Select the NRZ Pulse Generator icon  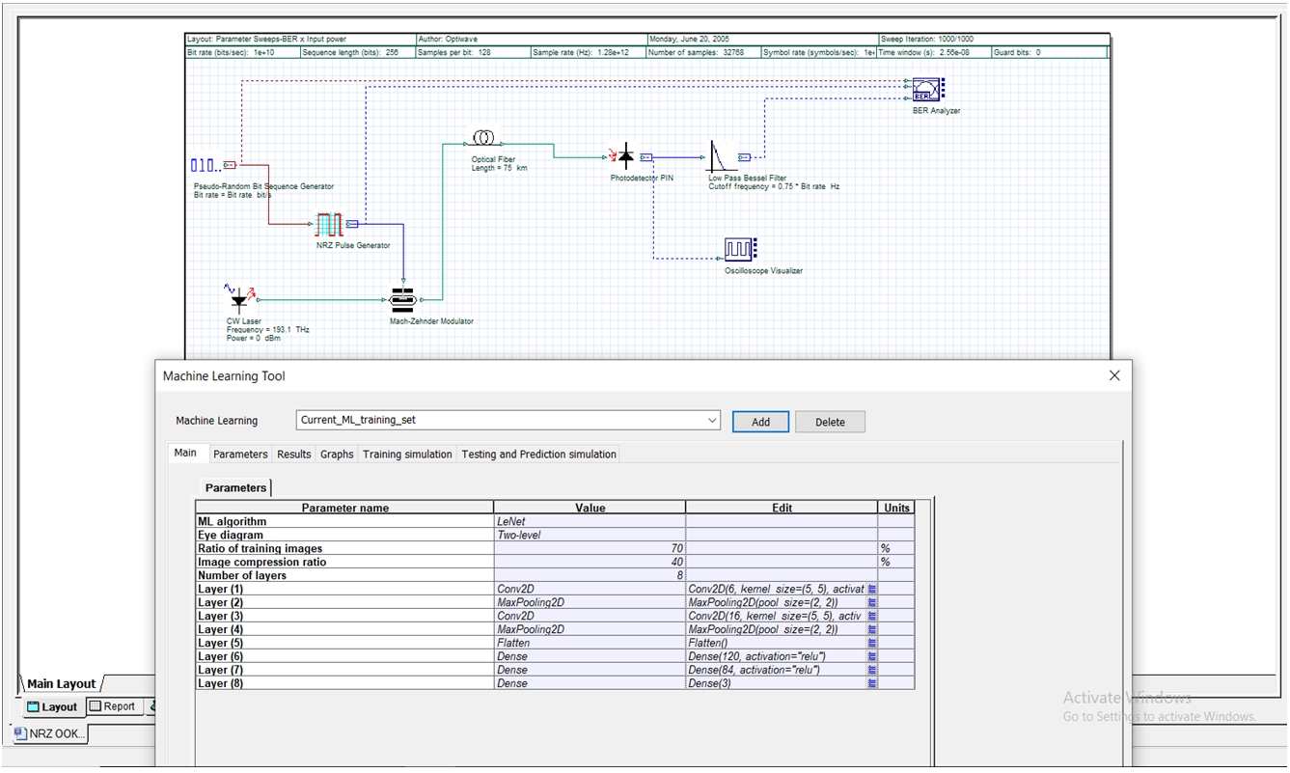330,225
